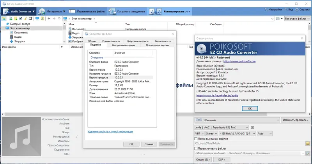Click the add folder icon with green plus
The width and height of the screenshot is (312, 164).
16,19
